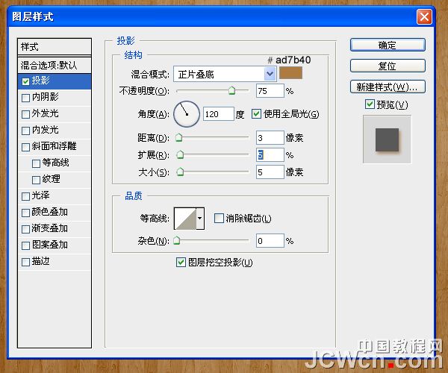Select the 描边 style row label
Screen dimensions: 448x373
[40, 261]
